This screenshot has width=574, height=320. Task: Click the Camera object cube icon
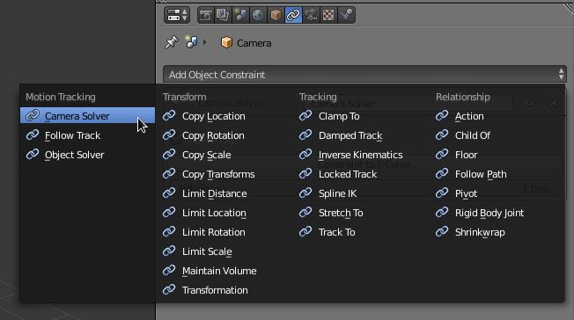click(226, 43)
